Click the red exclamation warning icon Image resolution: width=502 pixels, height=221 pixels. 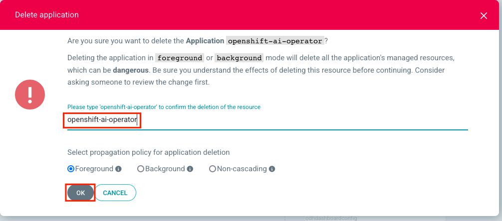30,94
